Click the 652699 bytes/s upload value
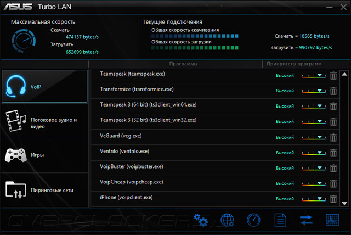This screenshot has width=351, height=235. 82,52
